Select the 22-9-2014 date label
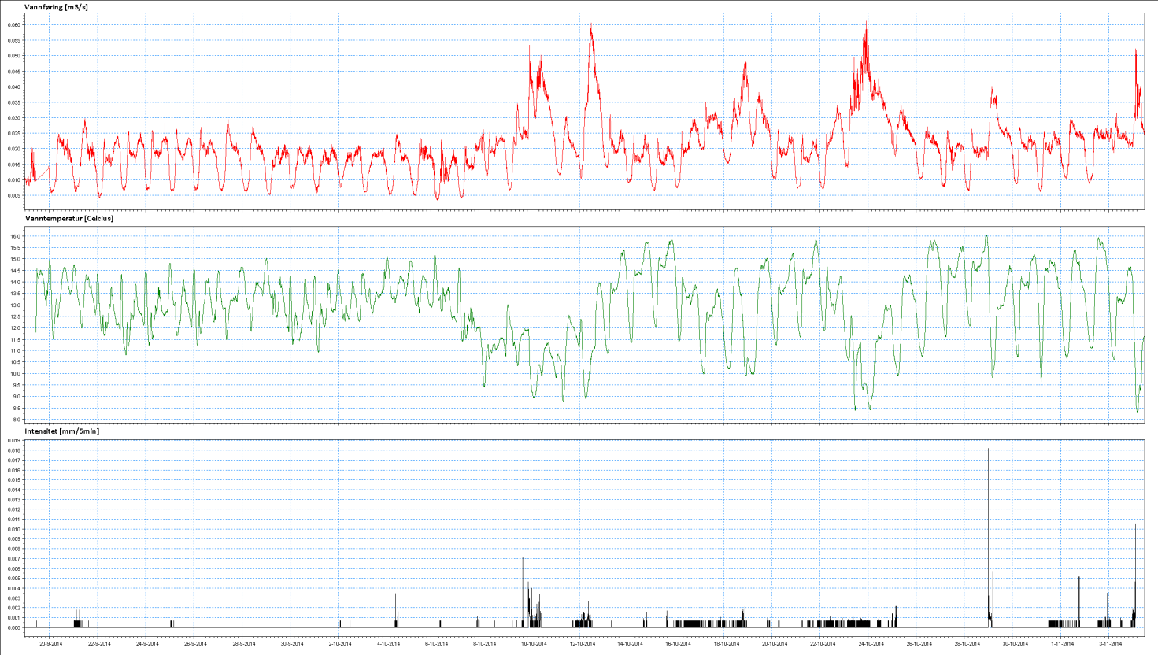The height and width of the screenshot is (655, 1158). tap(99, 643)
